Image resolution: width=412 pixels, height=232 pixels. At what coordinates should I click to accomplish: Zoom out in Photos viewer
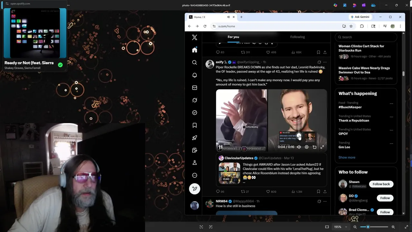pos(355,227)
